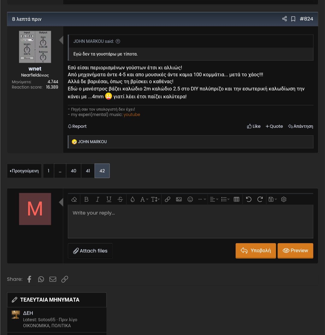
Task: Open wnet's avatar image
Action: (35, 47)
